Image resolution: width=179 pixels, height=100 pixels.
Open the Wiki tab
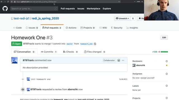coord(103,28)
